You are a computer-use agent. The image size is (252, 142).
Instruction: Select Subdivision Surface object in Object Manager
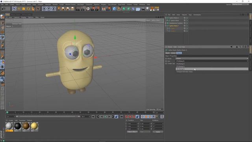(176, 23)
